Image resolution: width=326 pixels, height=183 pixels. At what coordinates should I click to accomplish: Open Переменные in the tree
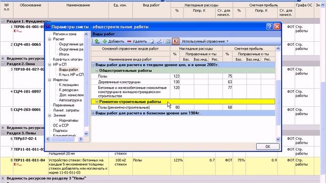coord(64,105)
